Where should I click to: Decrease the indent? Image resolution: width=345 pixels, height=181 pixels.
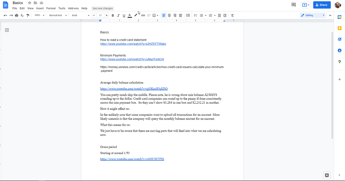219,16
